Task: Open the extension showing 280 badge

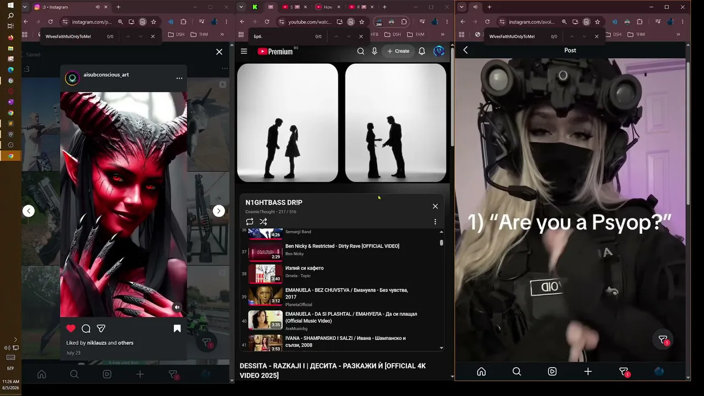Action: 379,23
